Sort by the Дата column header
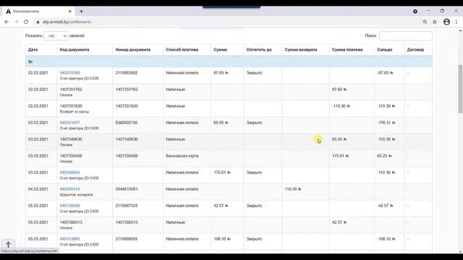The width and height of the screenshot is (463, 260). pos(33,50)
